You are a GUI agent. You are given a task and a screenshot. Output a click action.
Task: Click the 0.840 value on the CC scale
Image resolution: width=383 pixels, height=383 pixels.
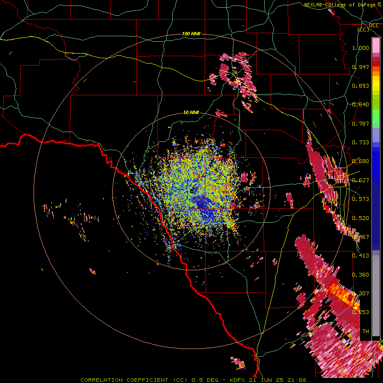360,105
